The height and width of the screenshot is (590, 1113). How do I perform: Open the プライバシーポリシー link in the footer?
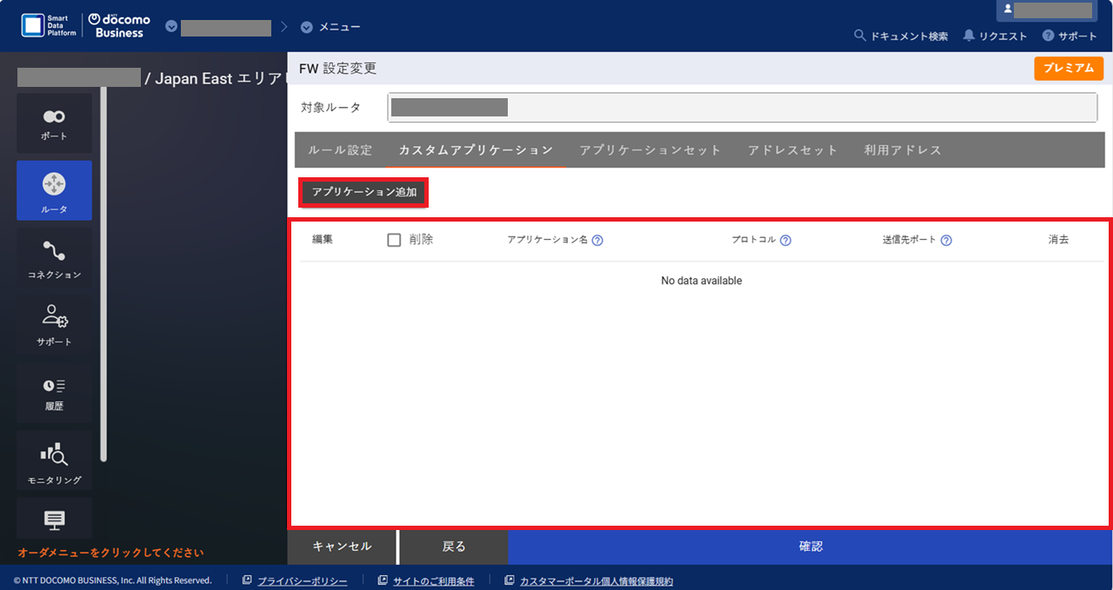[x=302, y=580]
